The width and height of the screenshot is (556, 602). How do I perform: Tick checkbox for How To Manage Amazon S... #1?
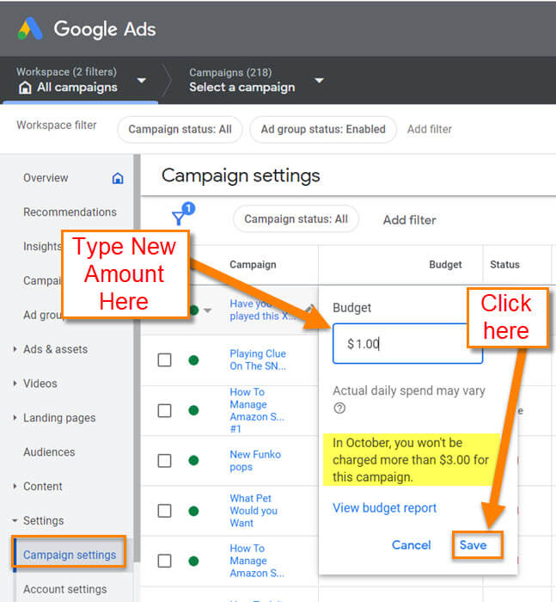click(x=165, y=410)
